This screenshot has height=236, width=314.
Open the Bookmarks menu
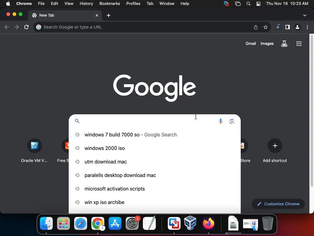coord(109,3)
